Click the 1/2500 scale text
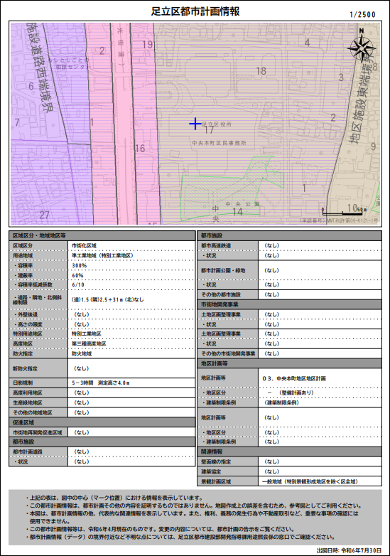The height and width of the screenshot is (556, 390). click(362, 14)
